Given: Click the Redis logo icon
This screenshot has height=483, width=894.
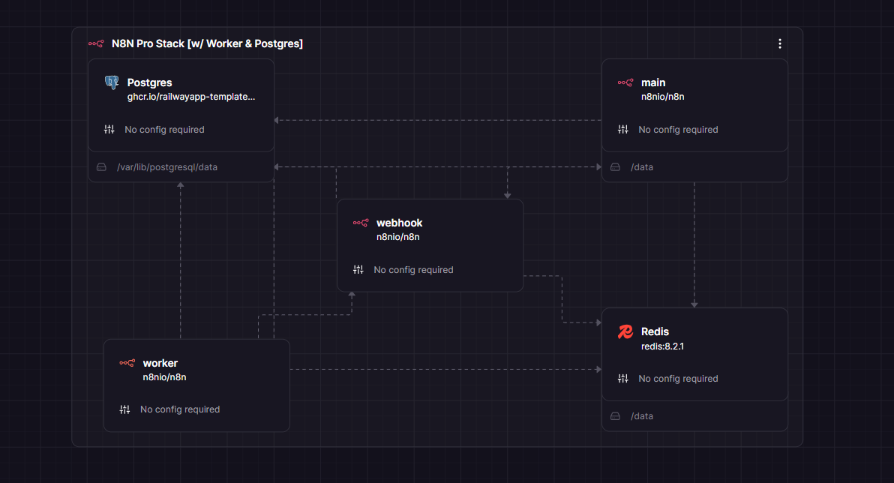Looking at the screenshot, I should pyautogui.click(x=625, y=332).
